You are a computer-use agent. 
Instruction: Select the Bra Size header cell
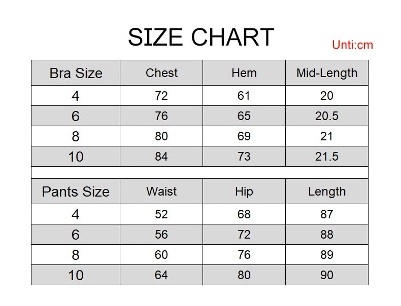click(x=76, y=73)
